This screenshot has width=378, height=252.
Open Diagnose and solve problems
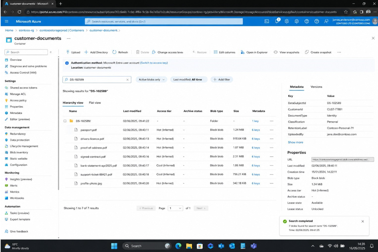tap(28, 66)
